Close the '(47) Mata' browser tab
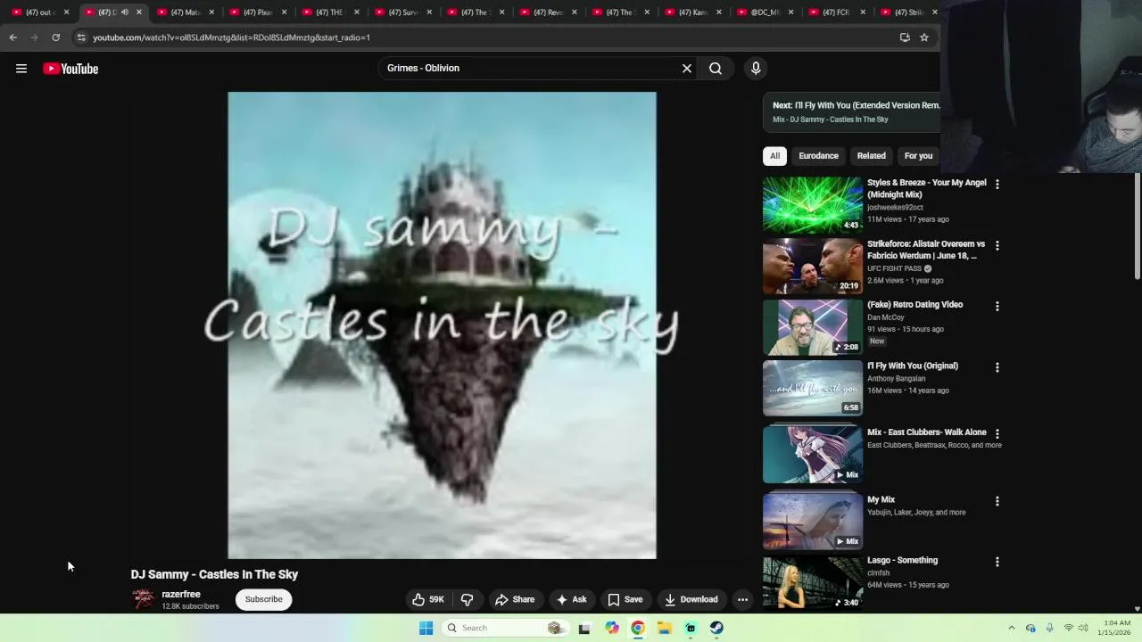The width and height of the screenshot is (1142, 642). (211, 12)
